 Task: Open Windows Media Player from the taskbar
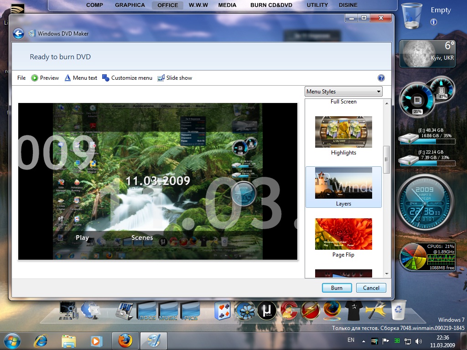[96, 341]
